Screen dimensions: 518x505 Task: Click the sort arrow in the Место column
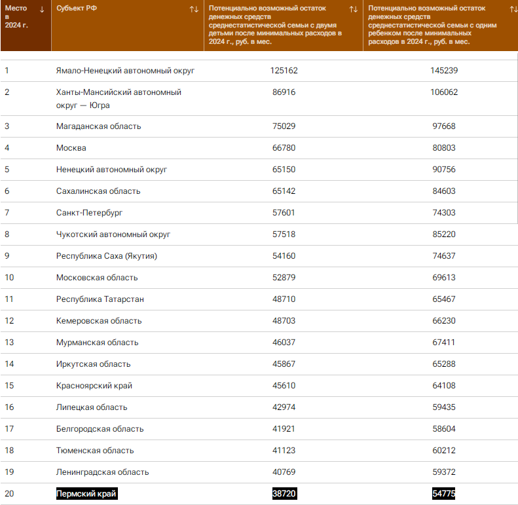(x=43, y=9)
